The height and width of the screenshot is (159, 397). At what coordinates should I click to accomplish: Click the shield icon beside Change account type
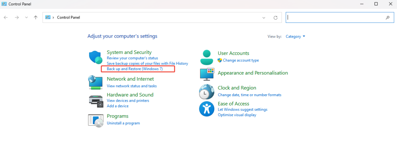220,60
